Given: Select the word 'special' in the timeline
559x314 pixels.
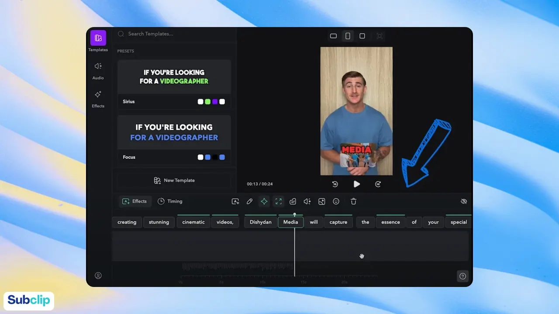Looking at the screenshot, I should tap(459, 222).
